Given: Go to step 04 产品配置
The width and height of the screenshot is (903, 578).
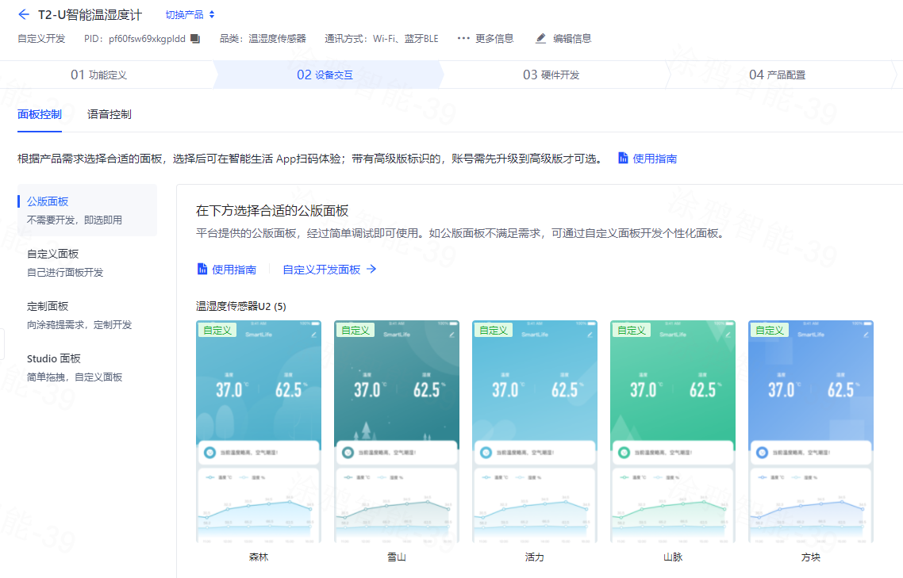Looking at the screenshot, I should click(778, 75).
